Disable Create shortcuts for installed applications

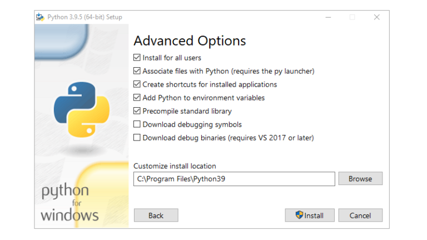137,84
